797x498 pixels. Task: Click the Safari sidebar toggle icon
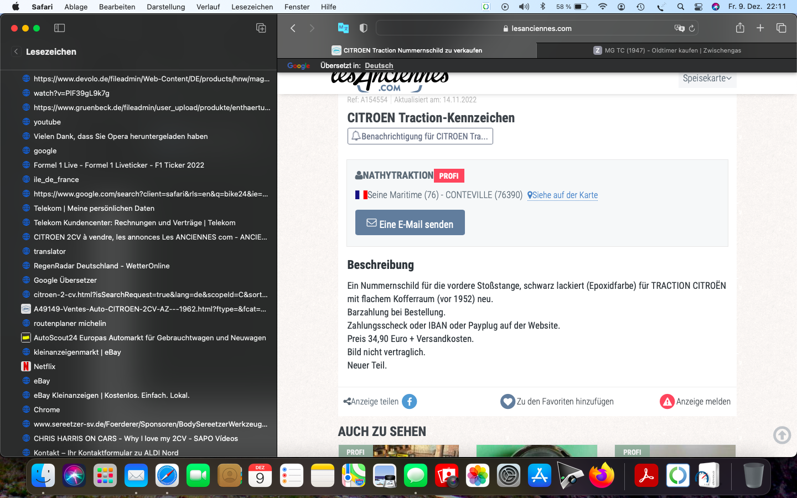click(59, 28)
